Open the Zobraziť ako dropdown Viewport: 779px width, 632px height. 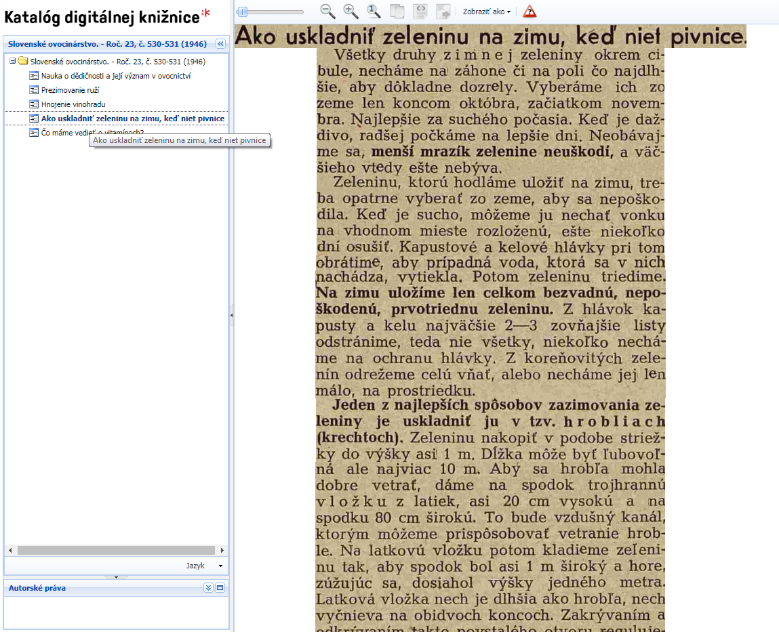[486, 12]
